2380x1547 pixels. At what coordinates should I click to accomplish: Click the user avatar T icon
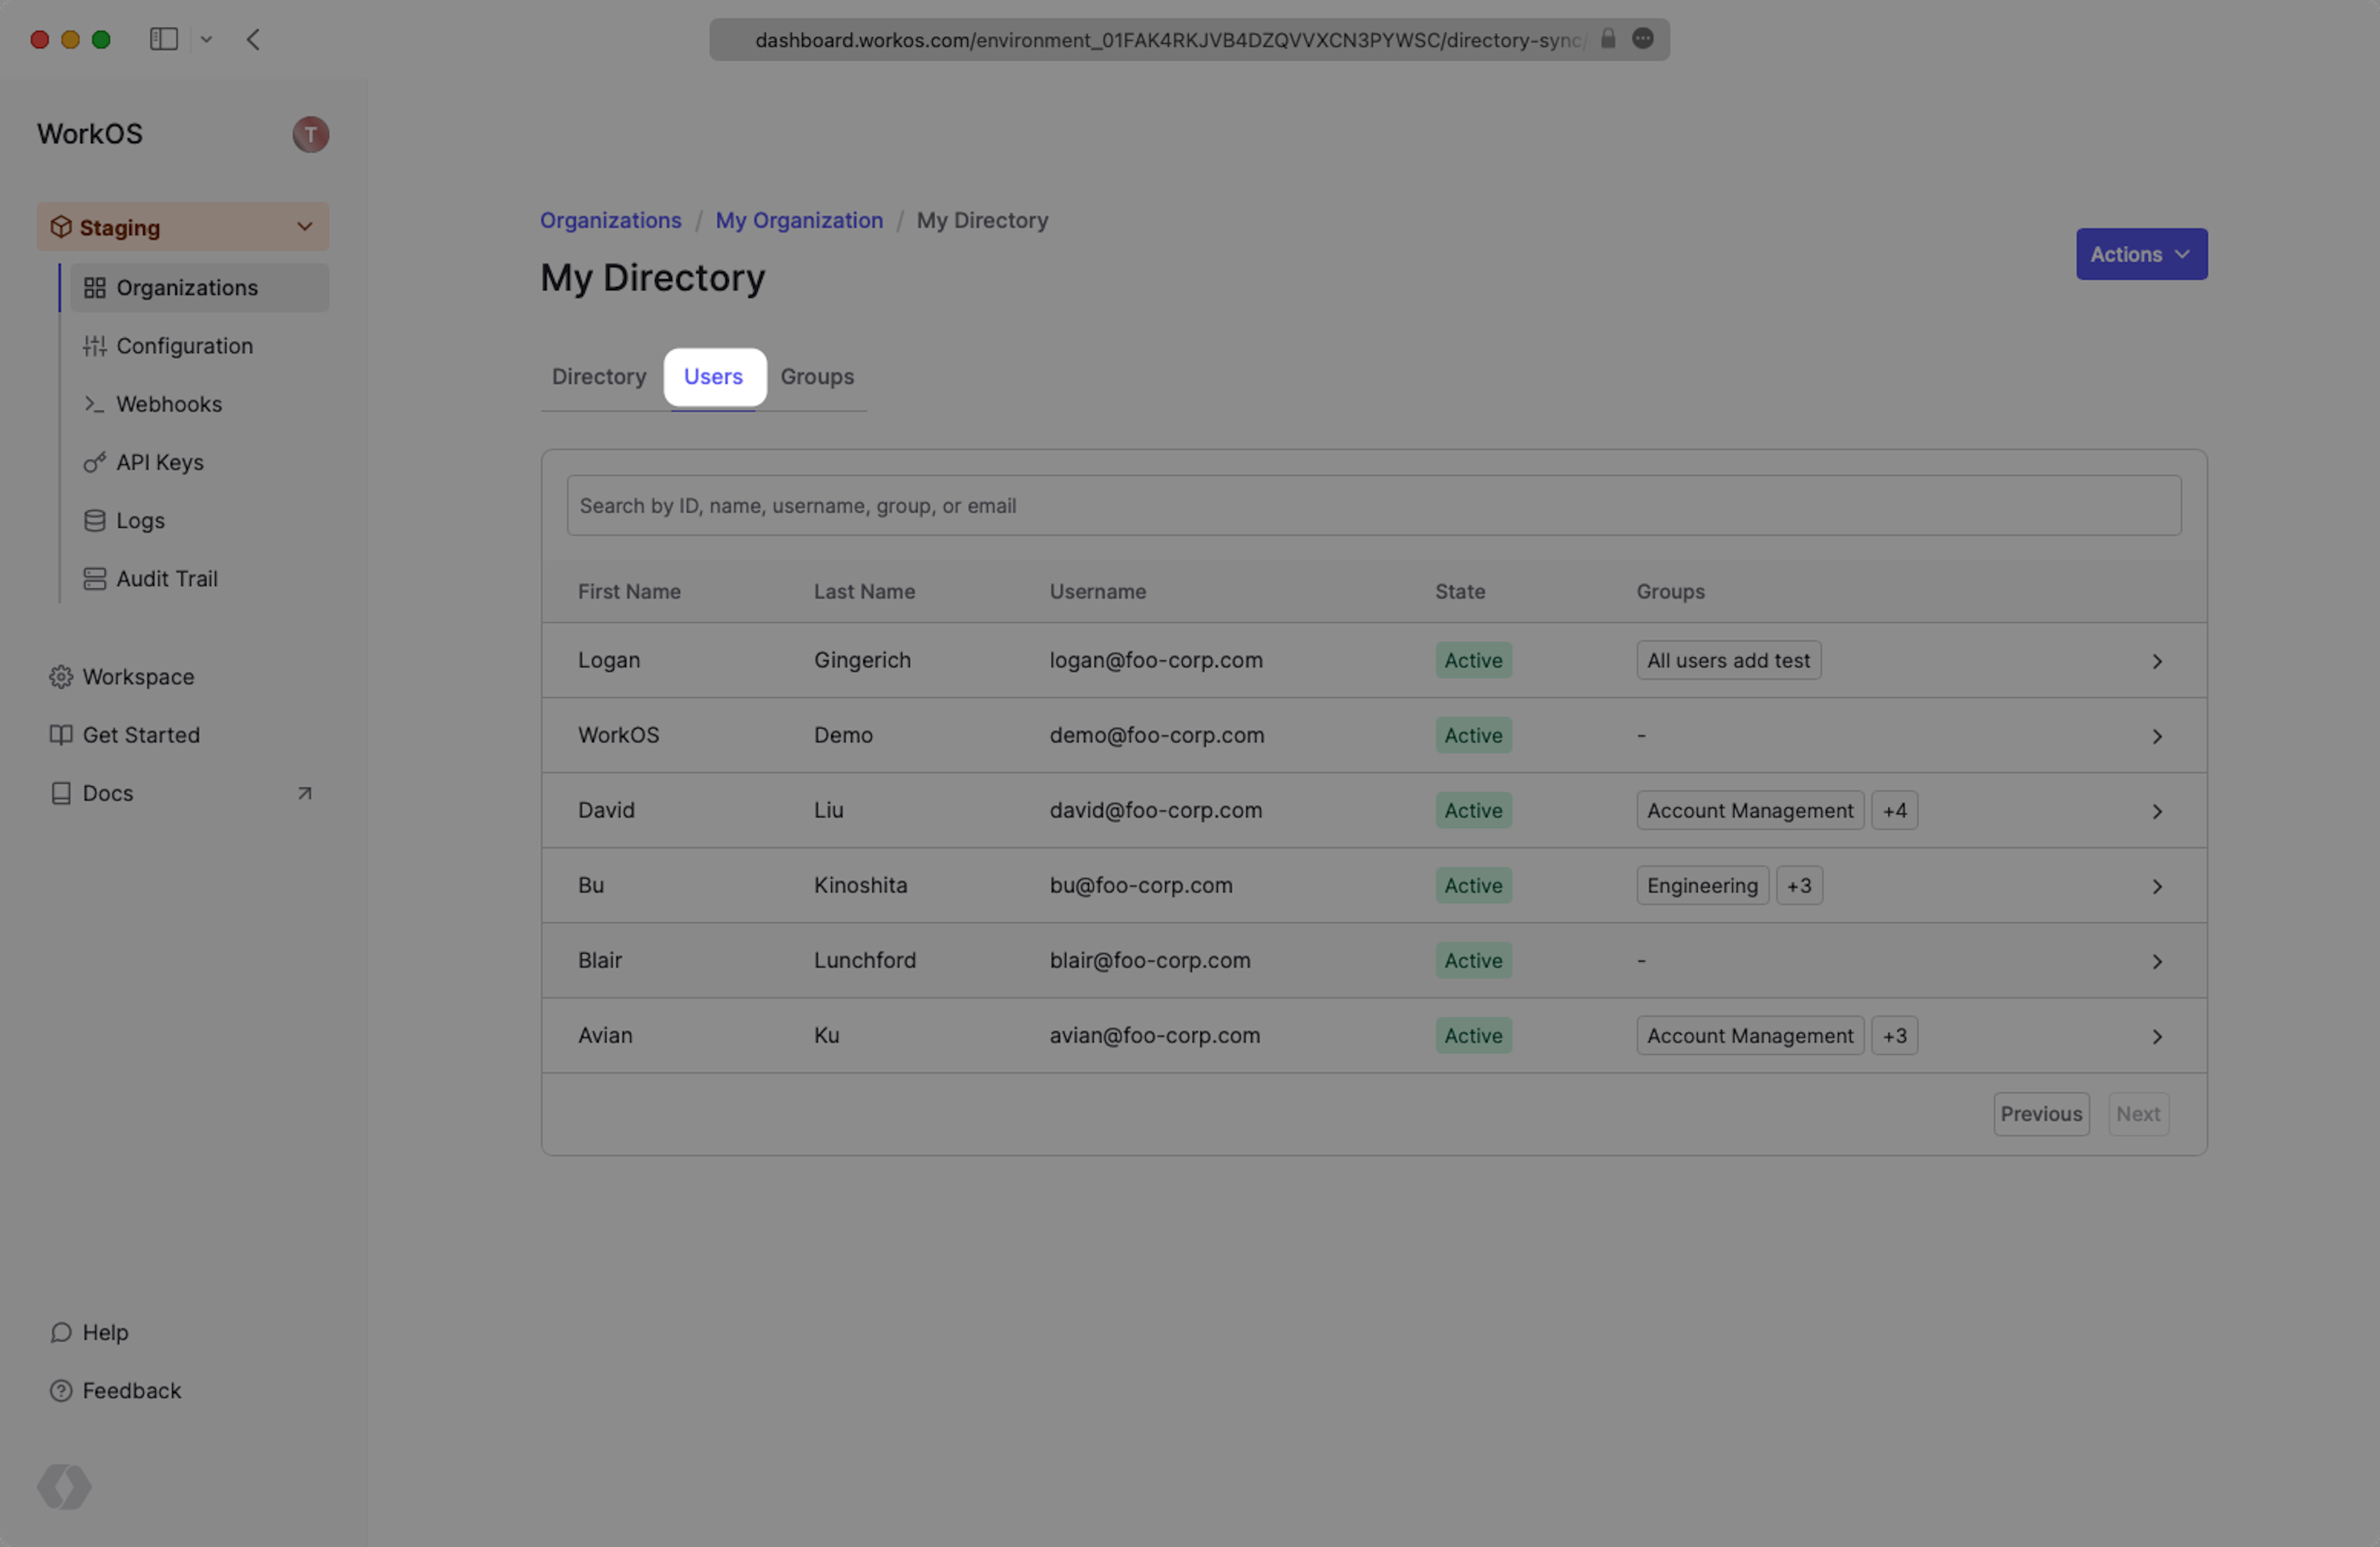pos(310,134)
